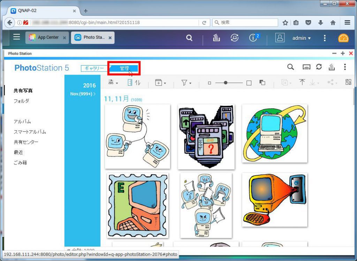
Task: Open thumbnail of computers holding papers
Action: (x=206, y=206)
